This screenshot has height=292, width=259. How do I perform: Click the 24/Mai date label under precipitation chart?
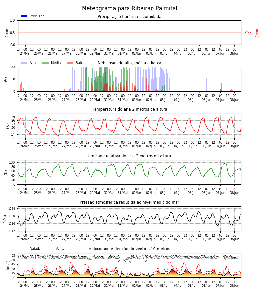point(25,53)
